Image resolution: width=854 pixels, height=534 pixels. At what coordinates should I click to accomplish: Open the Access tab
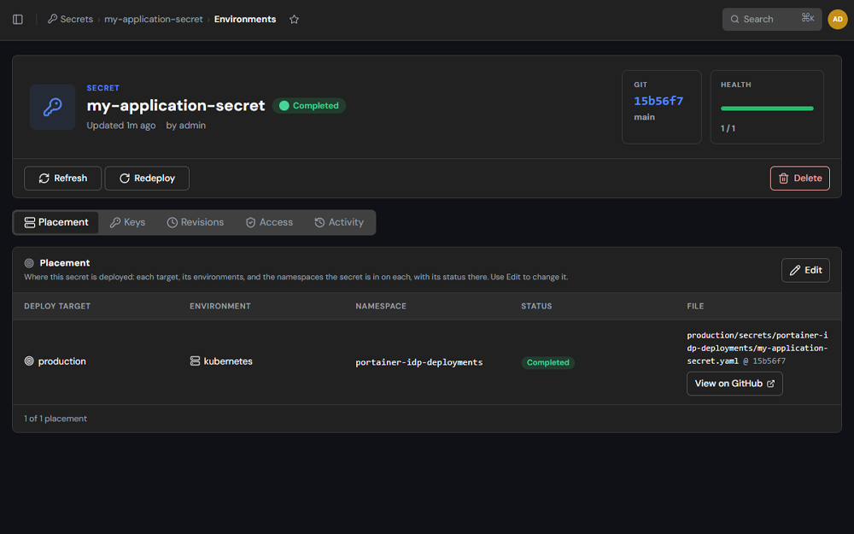point(269,222)
